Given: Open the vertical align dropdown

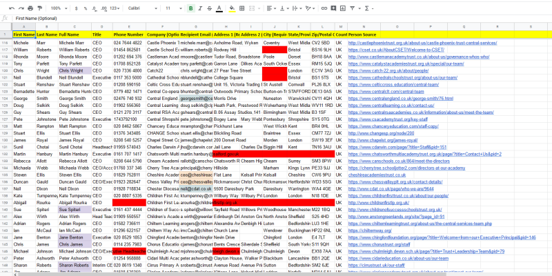Looking at the screenshot, I should 284,8.
